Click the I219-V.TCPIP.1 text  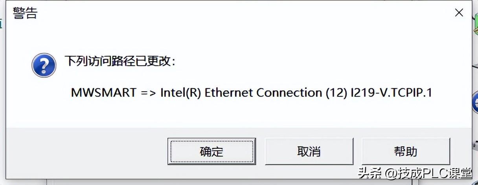[x=391, y=92]
